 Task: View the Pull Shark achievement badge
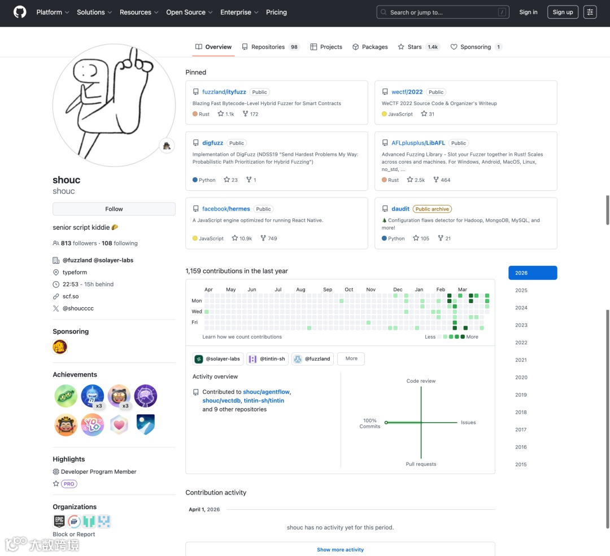click(92, 396)
